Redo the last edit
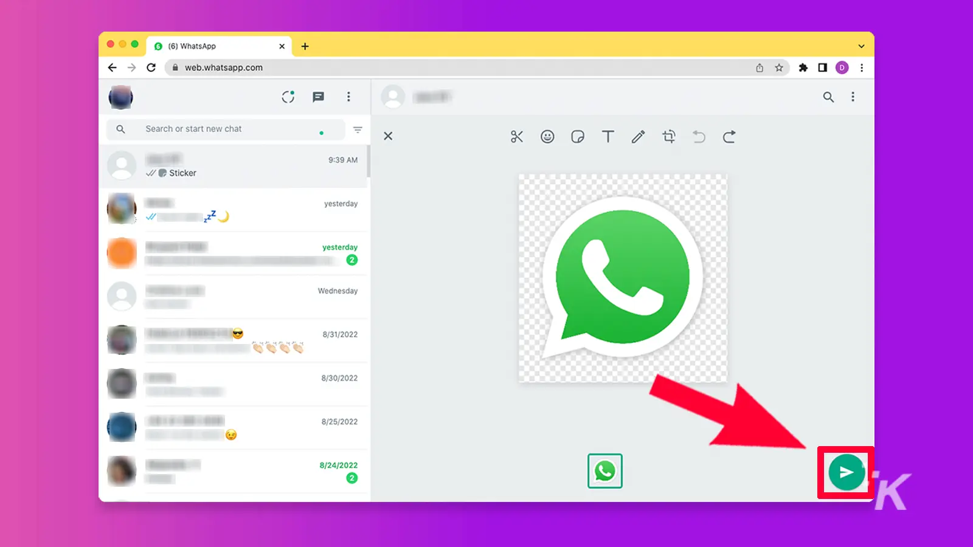Image resolution: width=973 pixels, height=547 pixels. (x=729, y=137)
